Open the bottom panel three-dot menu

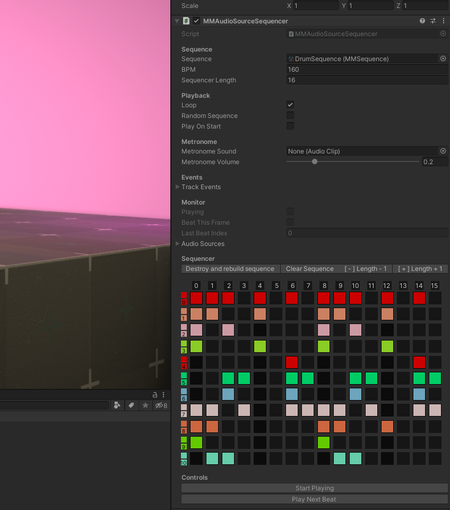(163, 395)
